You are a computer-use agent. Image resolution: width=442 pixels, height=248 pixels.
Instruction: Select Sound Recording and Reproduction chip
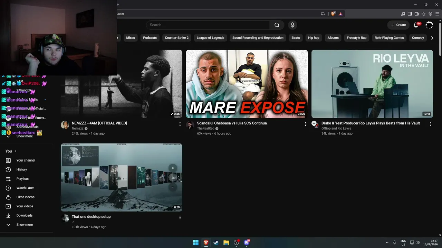pyautogui.click(x=258, y=38)
